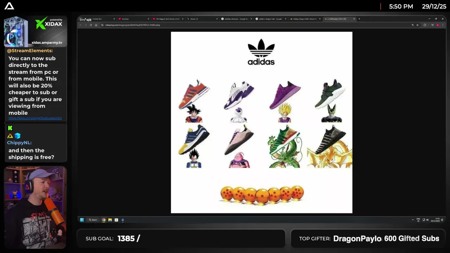This screenshot has height=253, width=450.
Task: Close the YouTube tab
Action: click(148, 19)
